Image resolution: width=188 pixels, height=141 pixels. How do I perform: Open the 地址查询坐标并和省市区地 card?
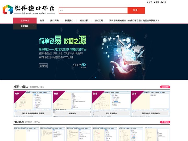click(x=33, y=104)
